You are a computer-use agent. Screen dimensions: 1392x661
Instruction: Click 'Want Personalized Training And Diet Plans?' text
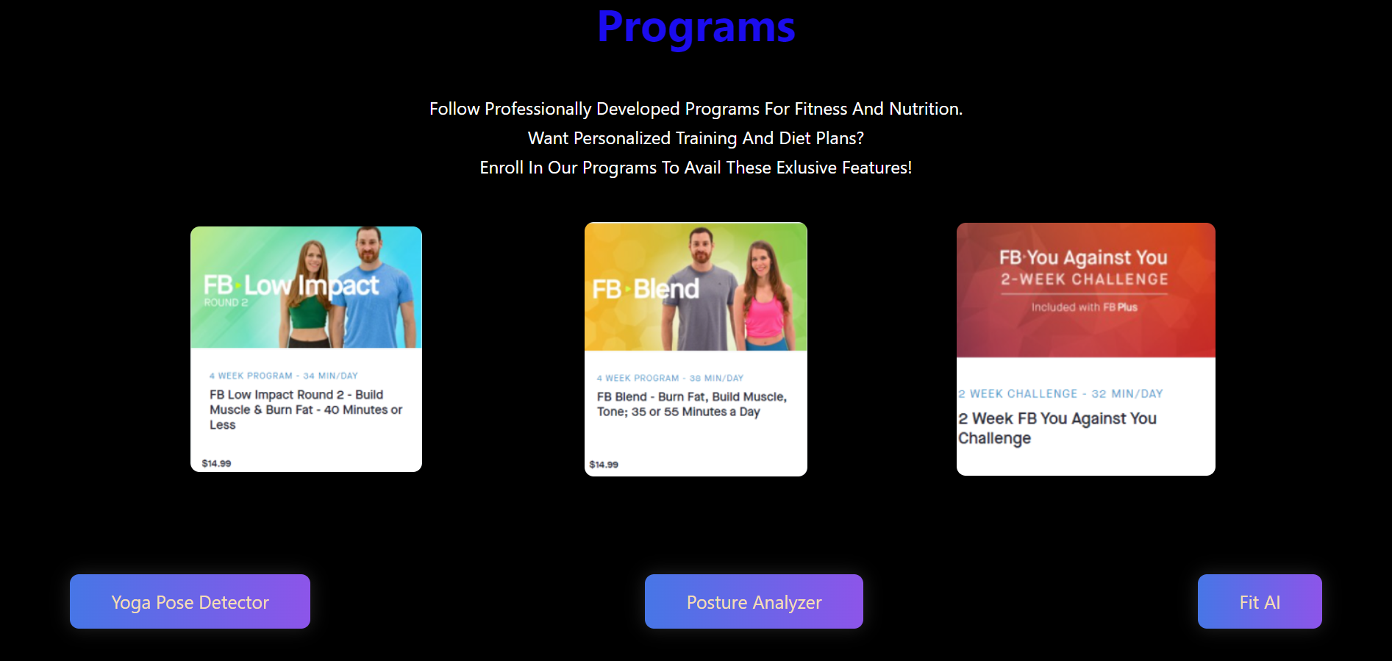click(x=696, y=138)
